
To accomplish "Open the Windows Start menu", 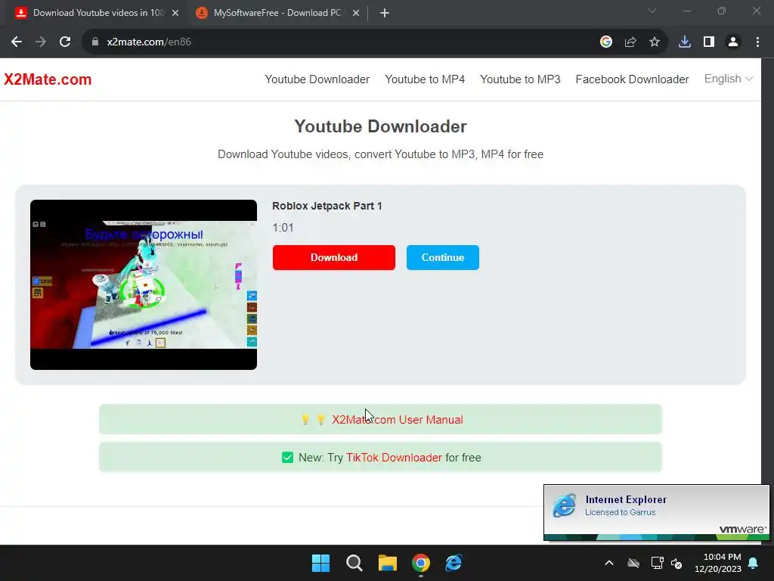I will coord(320,563).
